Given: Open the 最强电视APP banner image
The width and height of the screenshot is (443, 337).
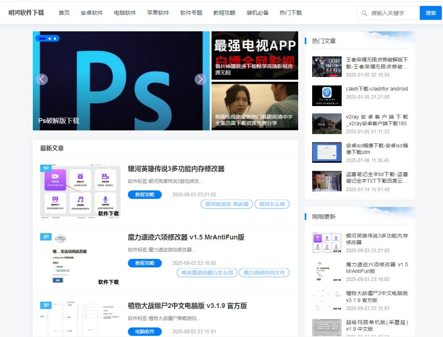Looking at the screenshot, I should click(x=255, y=55).
